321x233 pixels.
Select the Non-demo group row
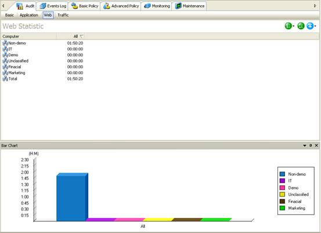point(42,43)
